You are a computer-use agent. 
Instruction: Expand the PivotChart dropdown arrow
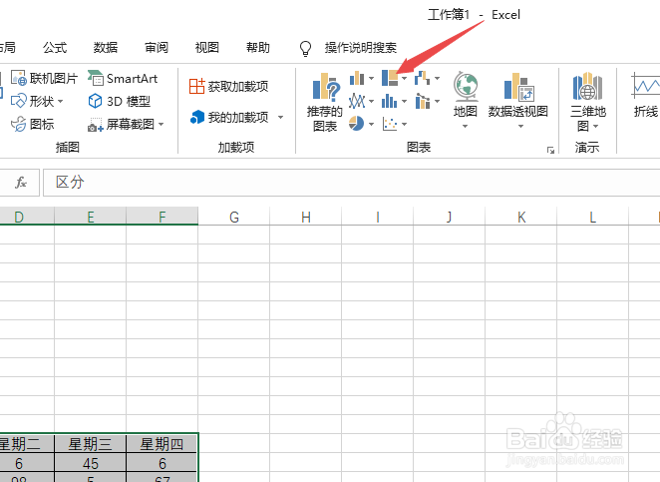520,126
